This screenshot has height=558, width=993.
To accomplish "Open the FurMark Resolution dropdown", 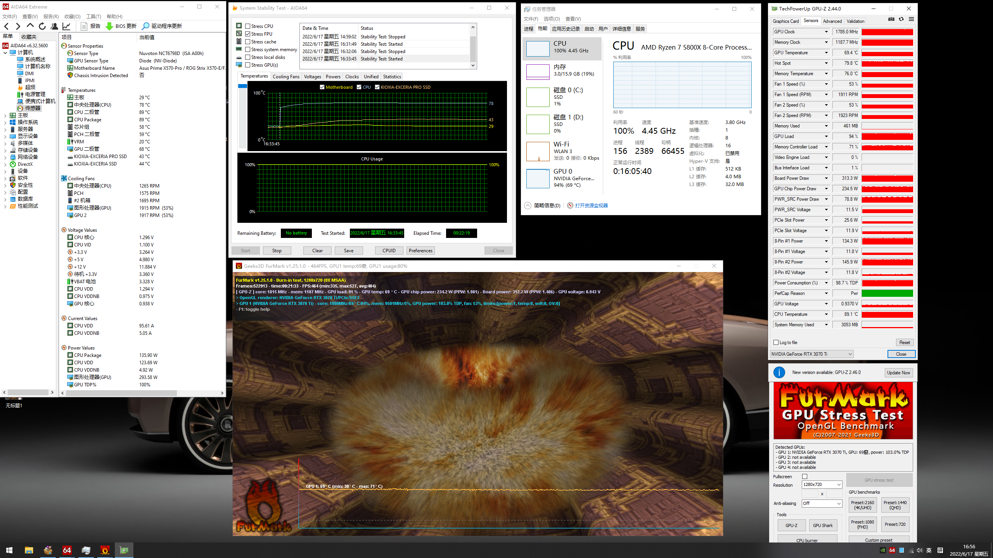I will tap(822, 484).
